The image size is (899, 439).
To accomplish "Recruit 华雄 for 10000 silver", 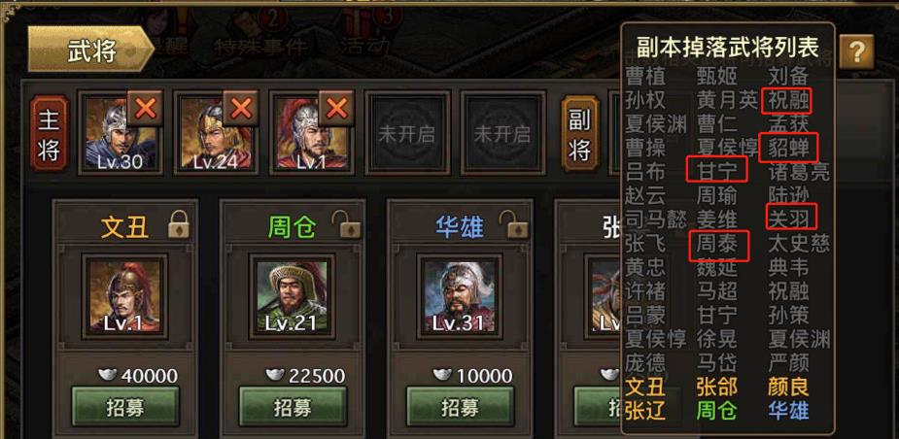I will tap(460, 407).
